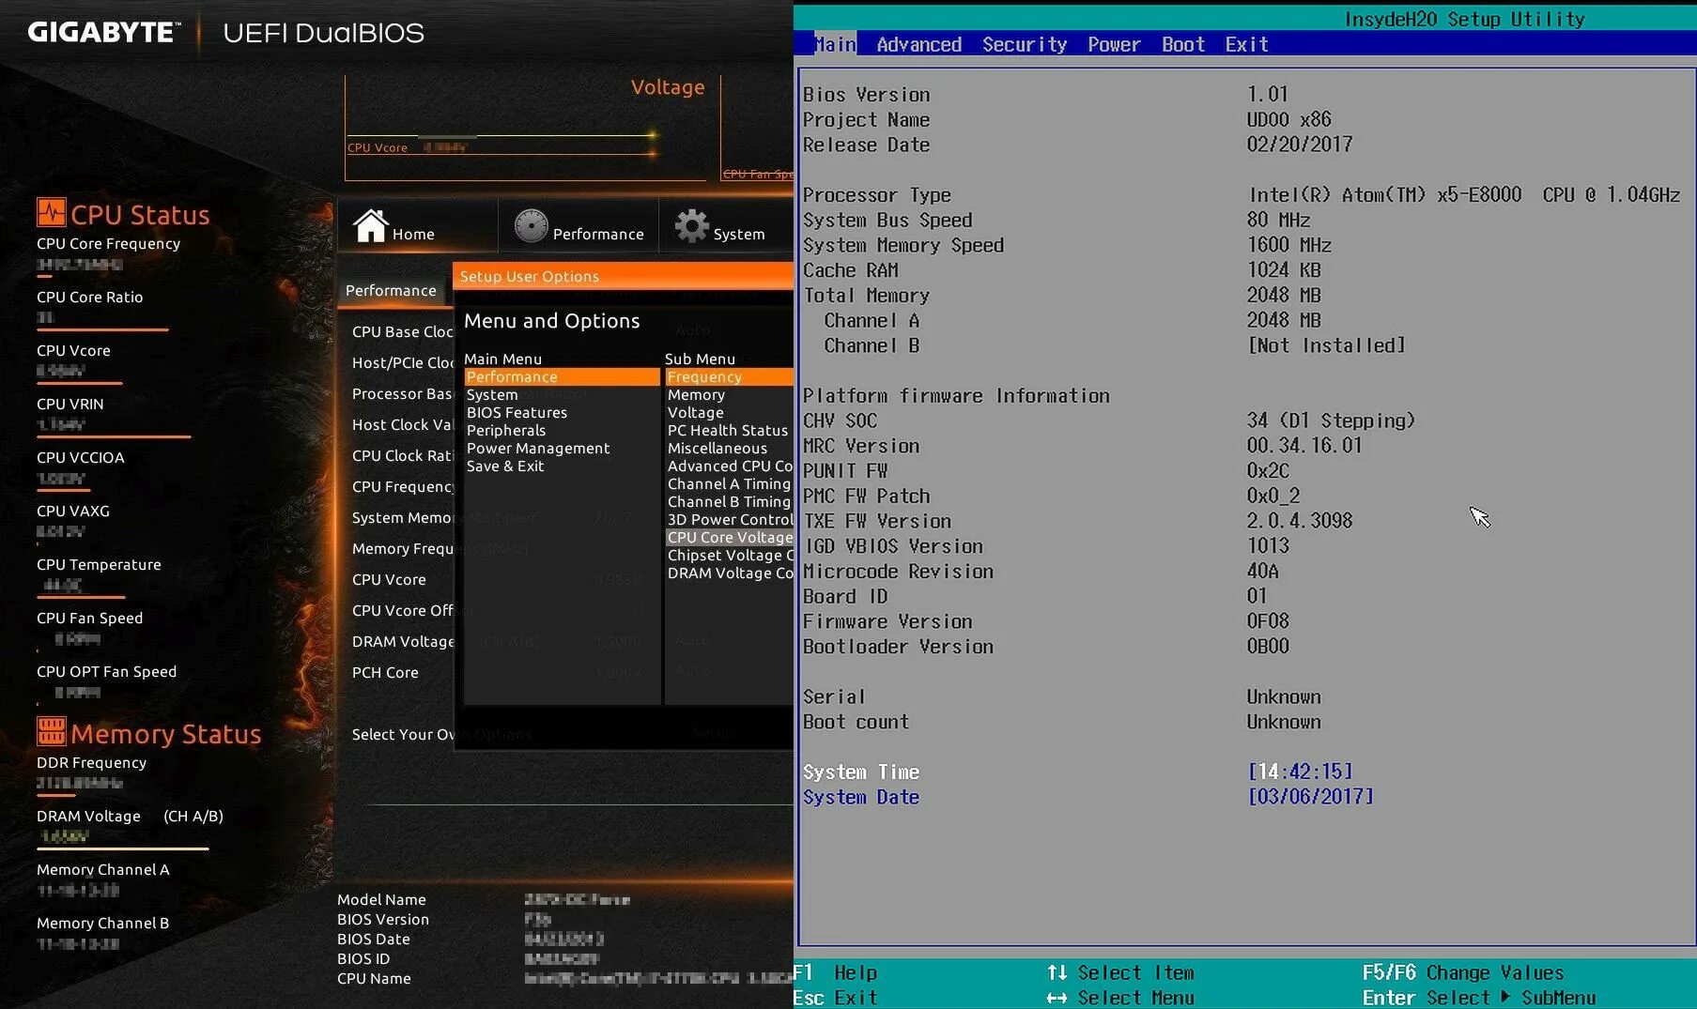1697x1009 pixels.
Task: Click the Memory Status chip icon
Action: click(x=51, y=730)
